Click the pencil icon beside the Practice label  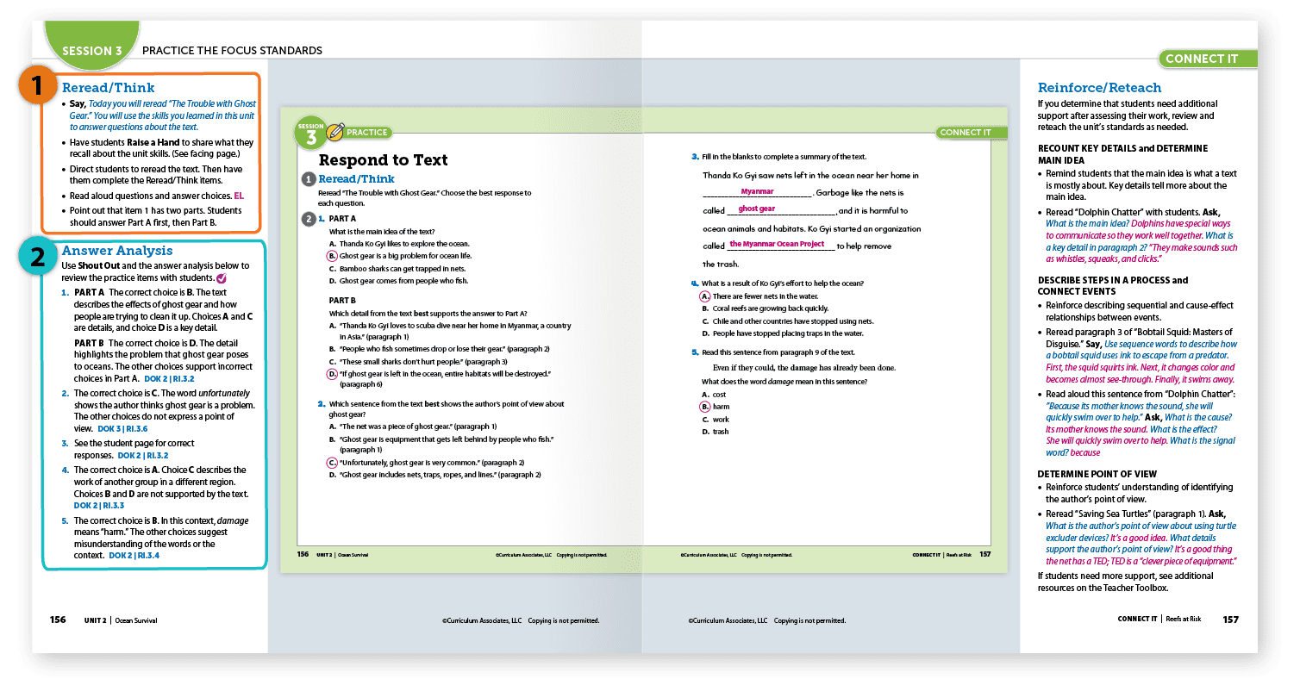click(x=335, y=132)
